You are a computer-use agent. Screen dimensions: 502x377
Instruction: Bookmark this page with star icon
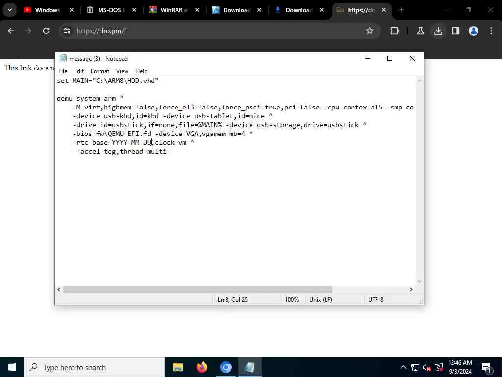pos(370,31)
